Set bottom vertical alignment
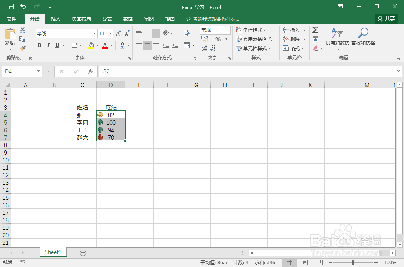The height and width of the screenshot is (267, 404). point(156,33)
